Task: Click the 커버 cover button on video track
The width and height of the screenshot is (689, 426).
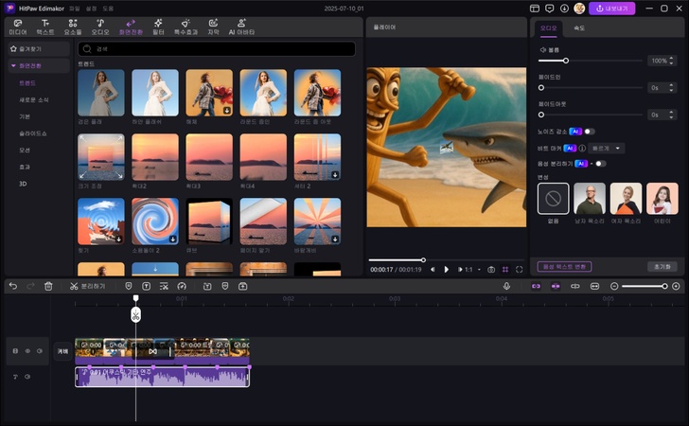Action: click(x=62, y=351)
